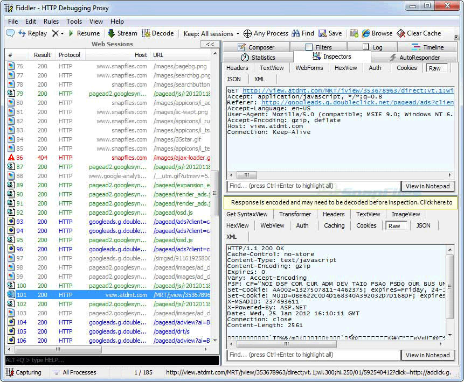Viewport: 464px width, 382px height.
Task: Click the Replay toolbar button
Action: (32, 33)
